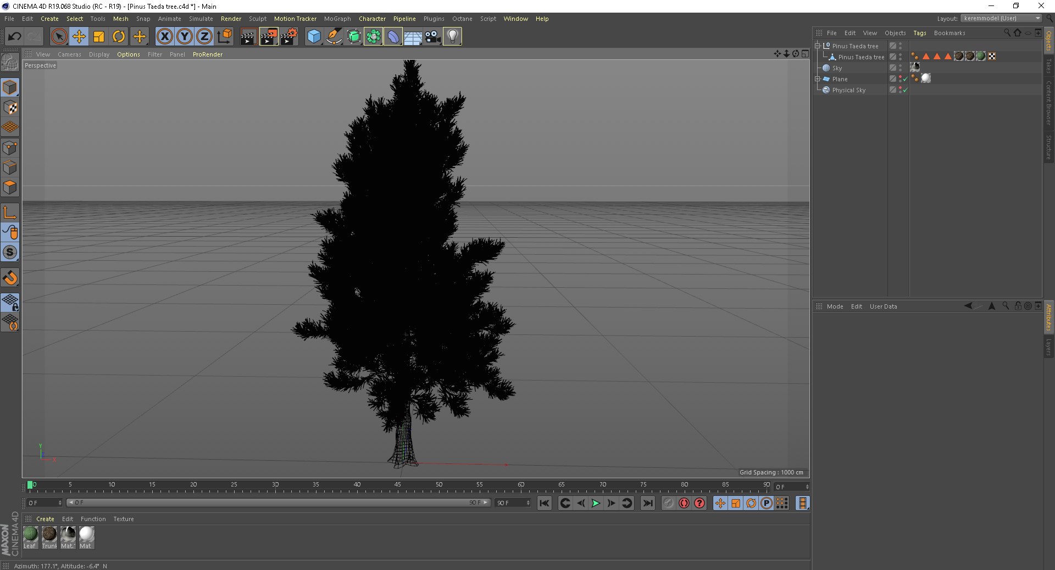Switch to the Takes side tab

[x=1049, y=66]
